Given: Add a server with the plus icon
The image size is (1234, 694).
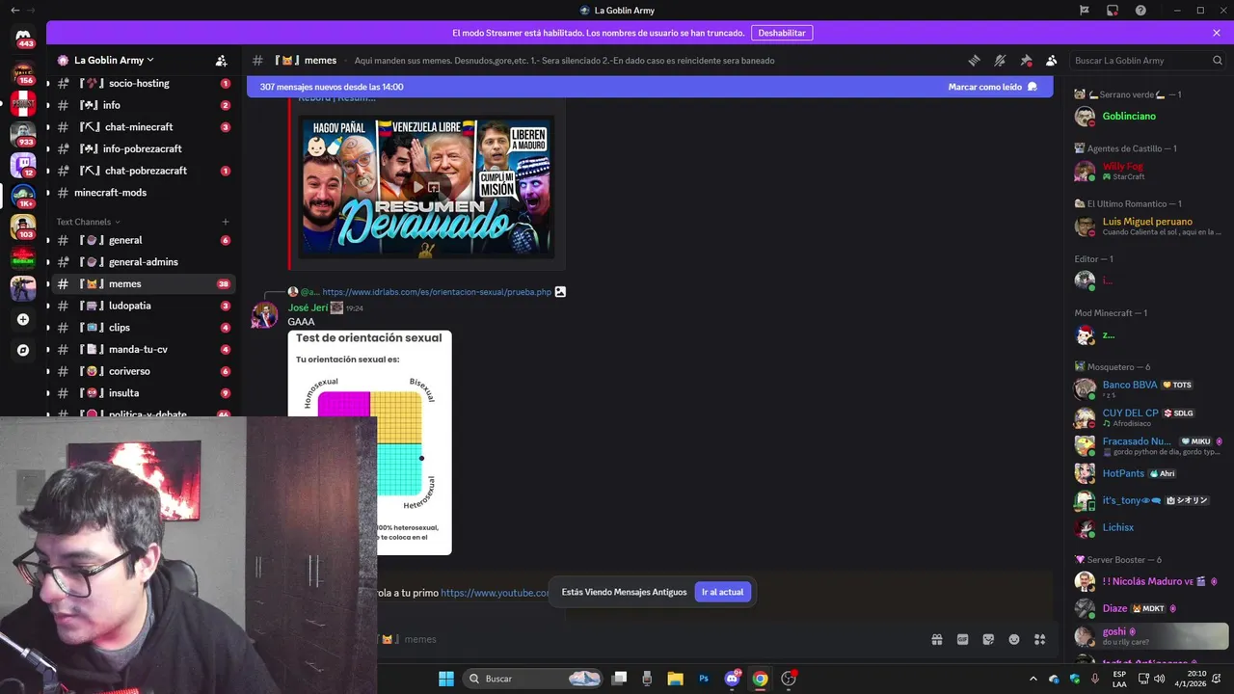Looking at the screenshot, I should click(23, 319).
